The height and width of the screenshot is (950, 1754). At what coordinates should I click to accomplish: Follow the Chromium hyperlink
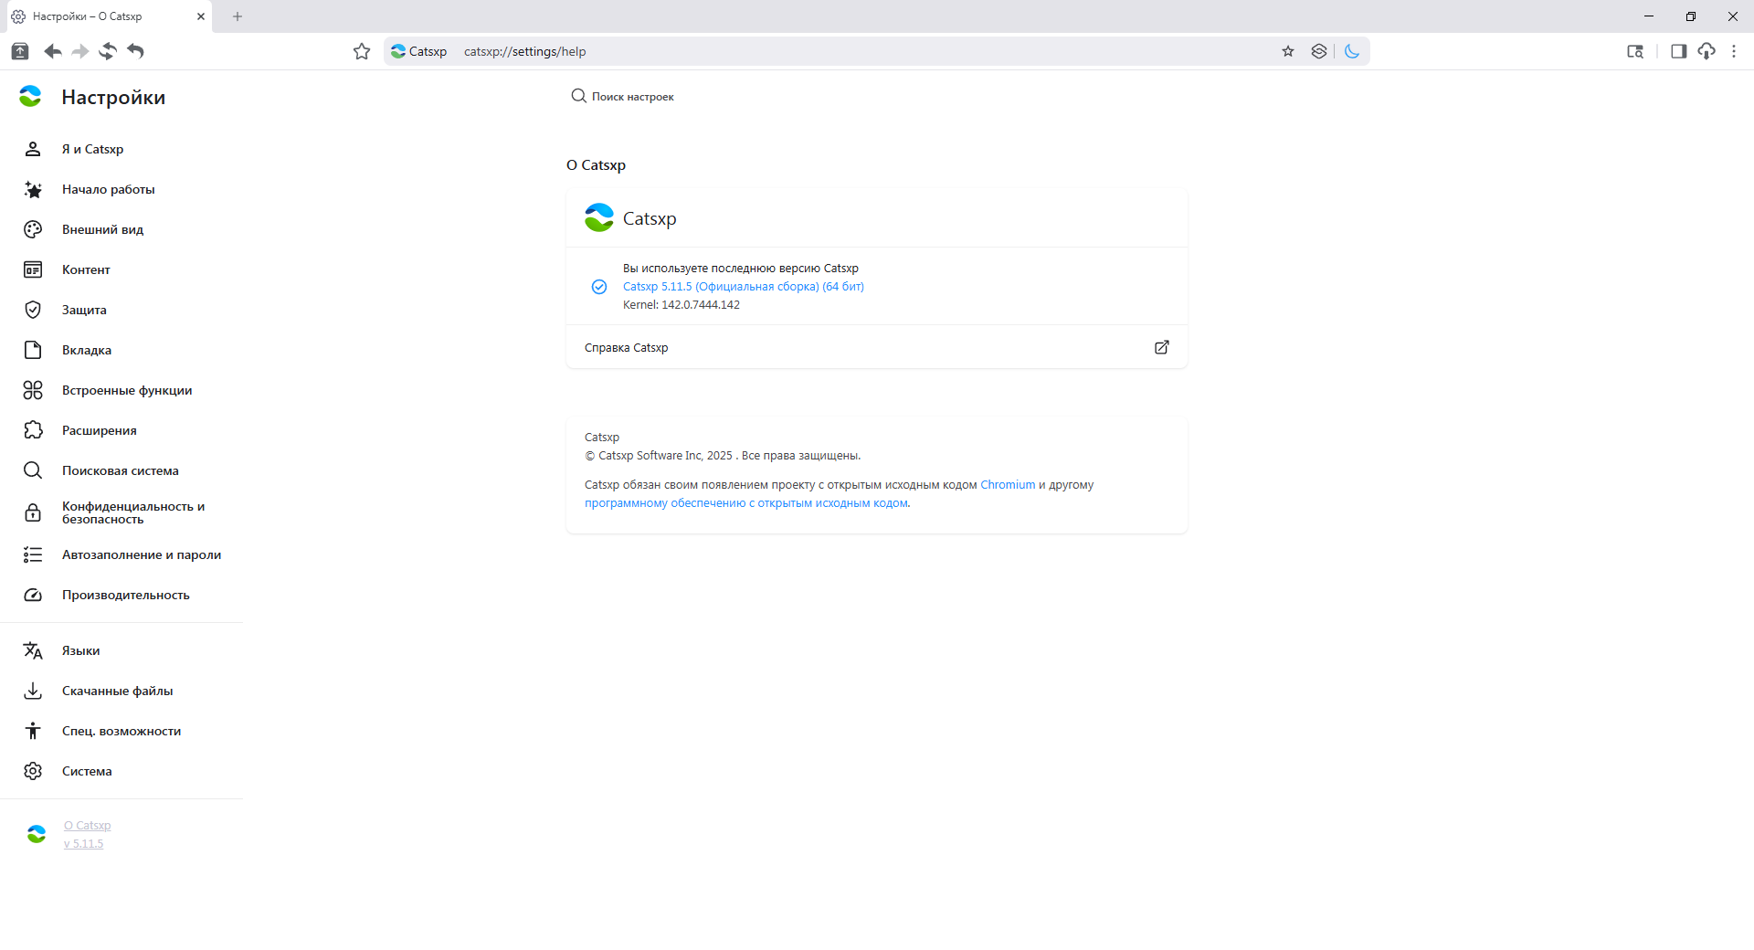click(1008, 485)
